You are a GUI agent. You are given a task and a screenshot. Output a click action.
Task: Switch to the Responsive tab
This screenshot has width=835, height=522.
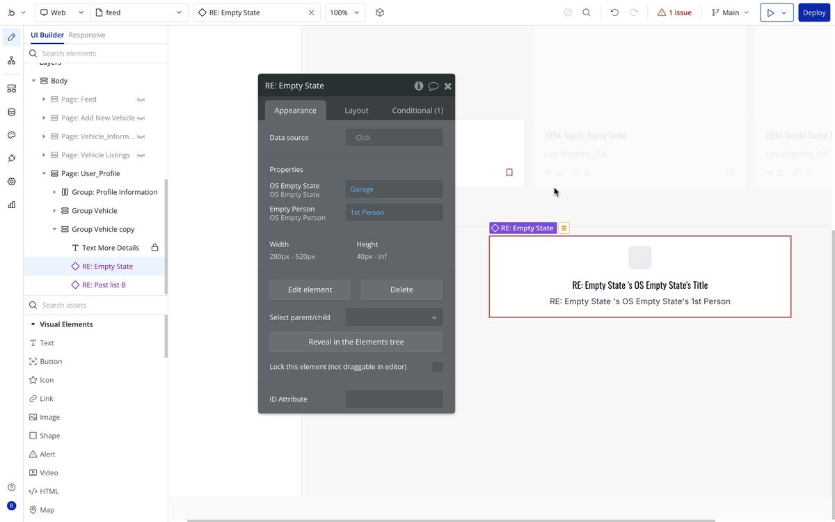[x=87, y=35]
